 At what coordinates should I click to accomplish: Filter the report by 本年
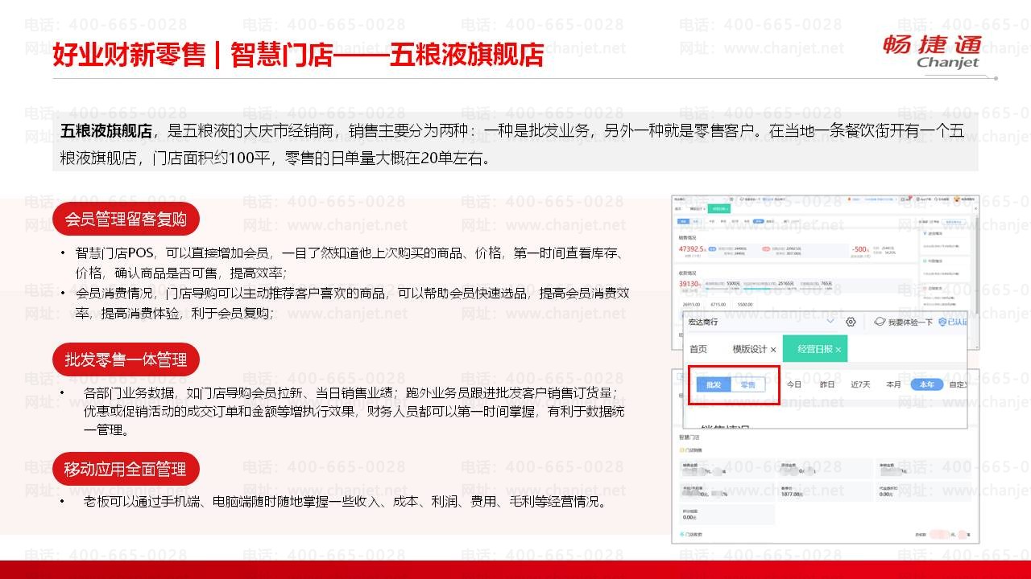(x=926, y=384)
